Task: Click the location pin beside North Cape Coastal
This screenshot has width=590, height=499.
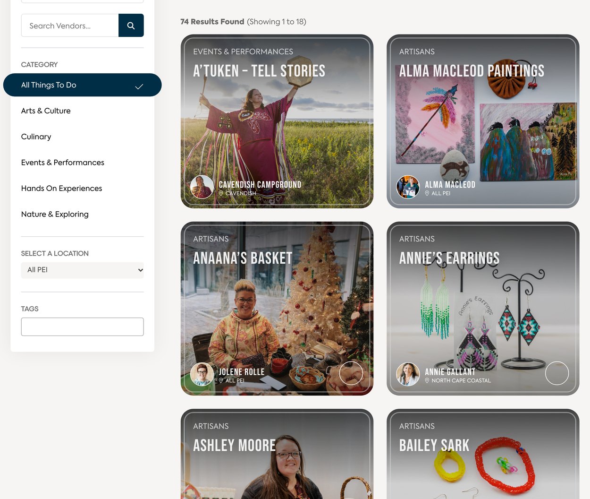Action: (427, 380)
